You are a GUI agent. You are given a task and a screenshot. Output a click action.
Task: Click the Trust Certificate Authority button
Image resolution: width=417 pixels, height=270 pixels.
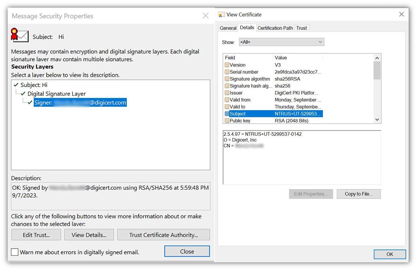[164, 234]
